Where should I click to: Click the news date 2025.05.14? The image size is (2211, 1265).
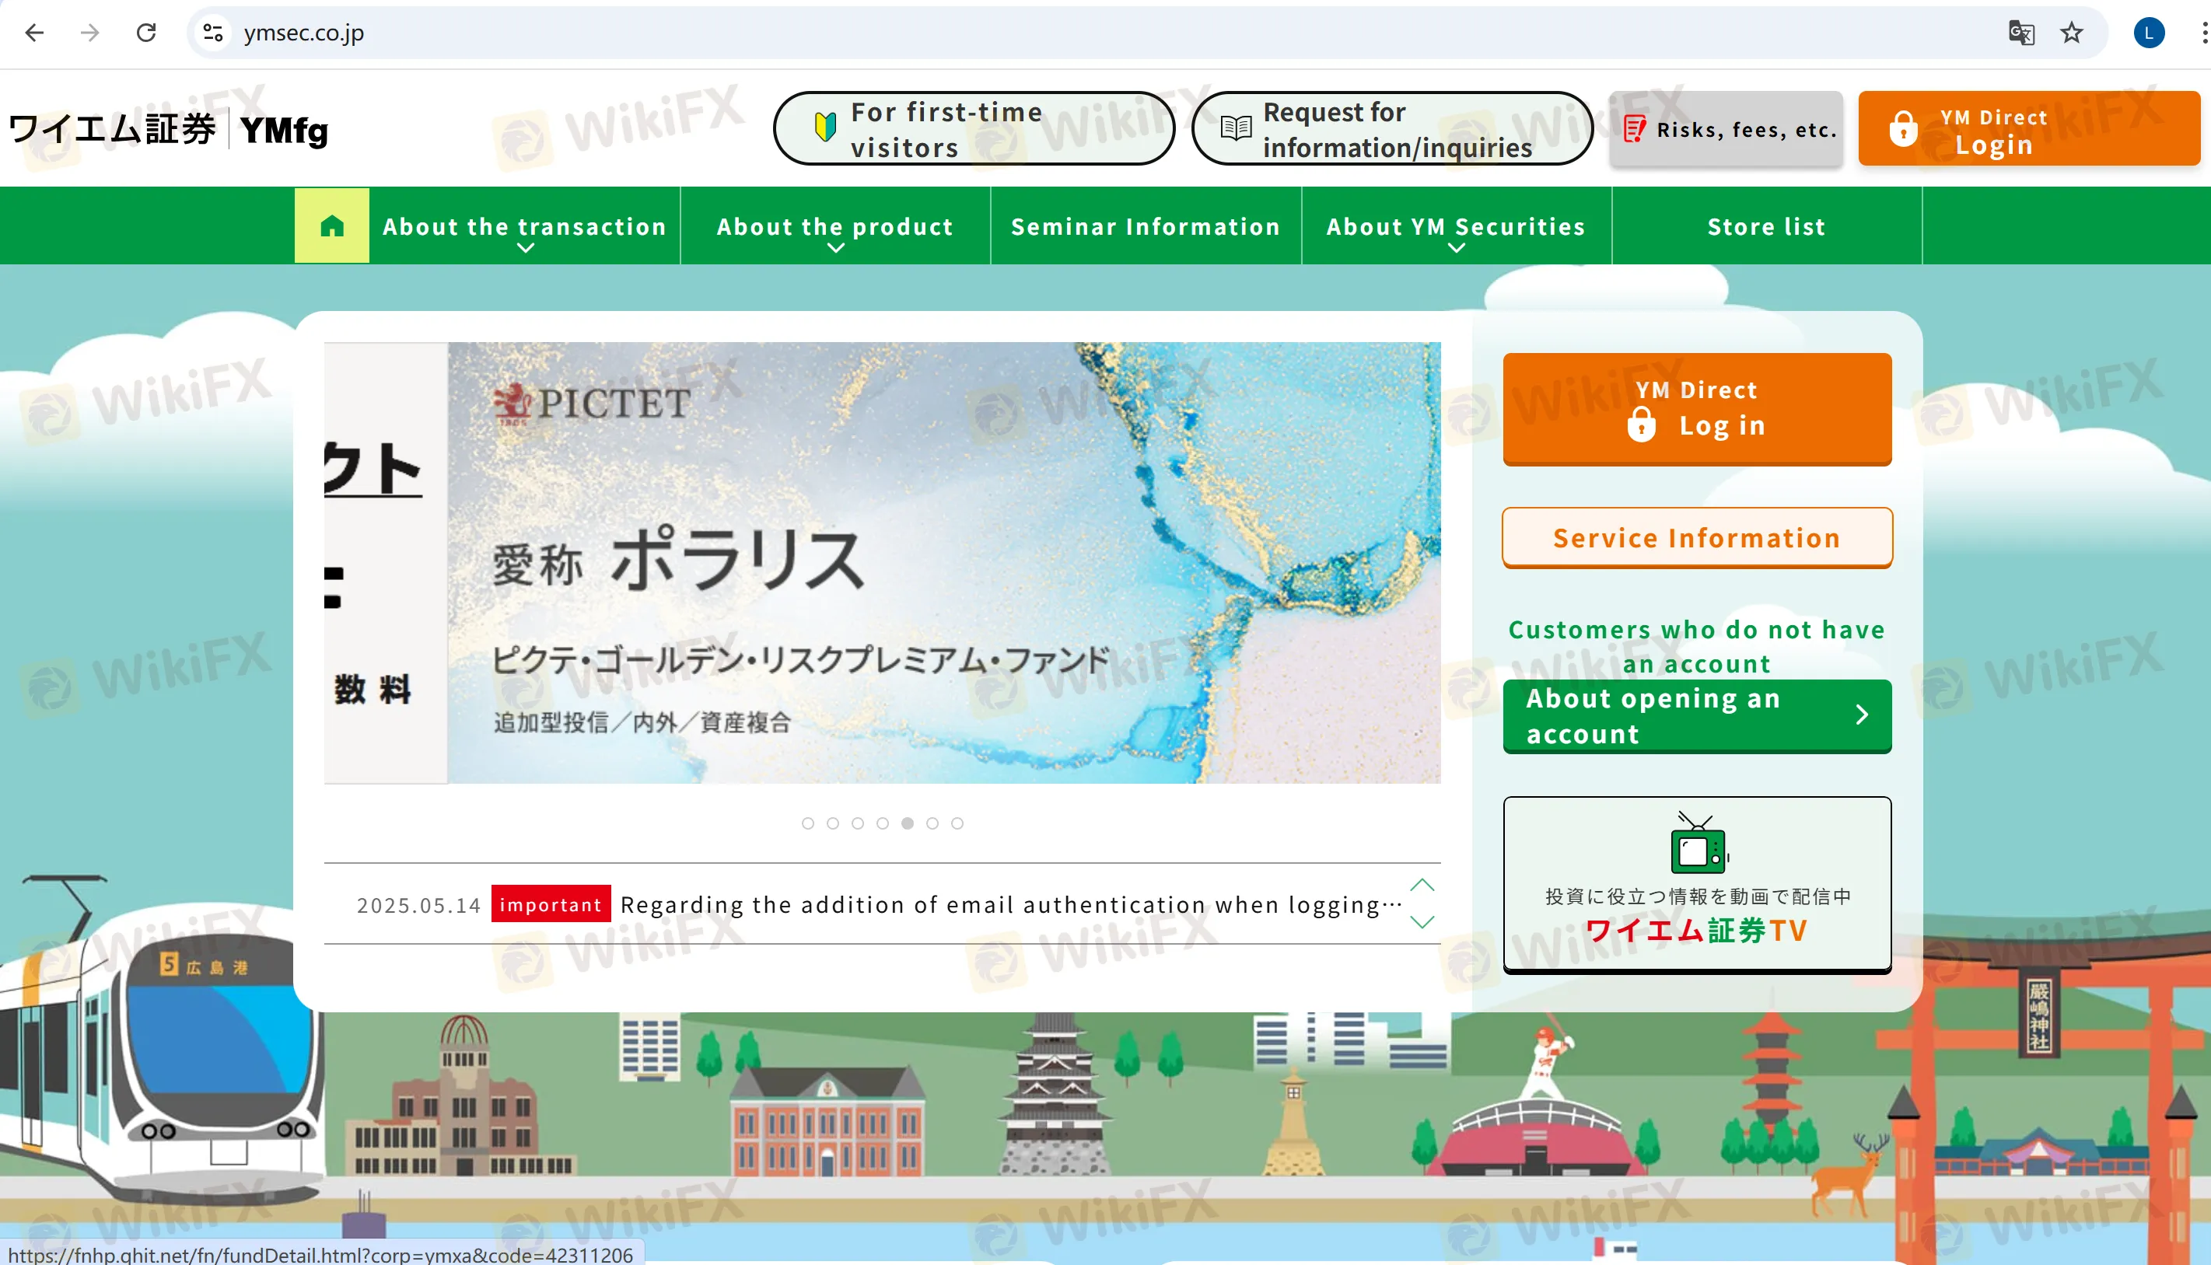[x=418, y=905]
